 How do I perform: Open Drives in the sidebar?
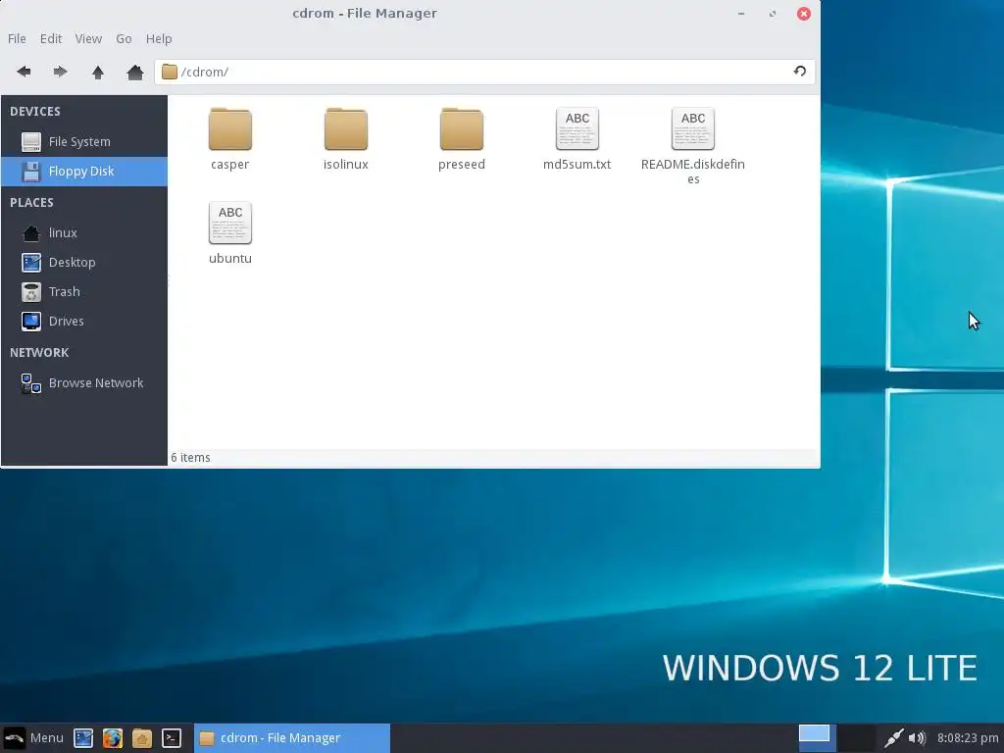click(84, 322)
